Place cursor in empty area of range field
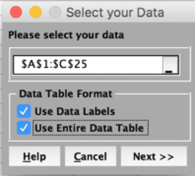Viewport: 195px width, 176px height. tap(124, 65)
